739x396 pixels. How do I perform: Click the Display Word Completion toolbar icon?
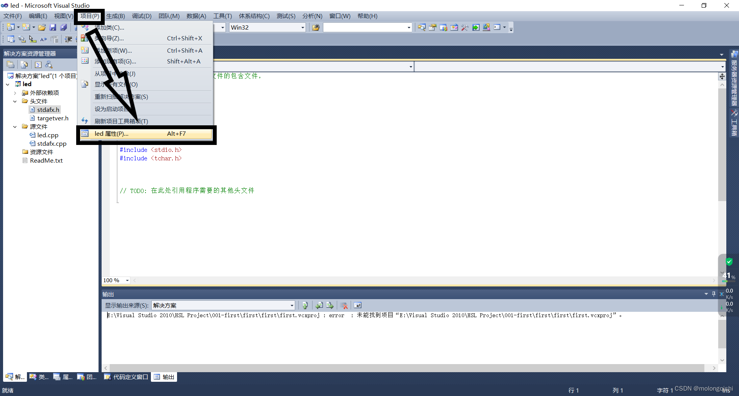pyautogui.click(x=43, y=39)
